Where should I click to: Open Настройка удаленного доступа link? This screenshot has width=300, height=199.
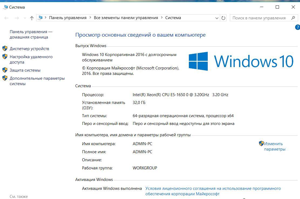point(31,60)
